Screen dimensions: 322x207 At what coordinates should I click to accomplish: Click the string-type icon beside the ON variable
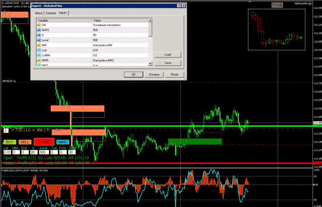pyautogui.click(x=39, y=25)
